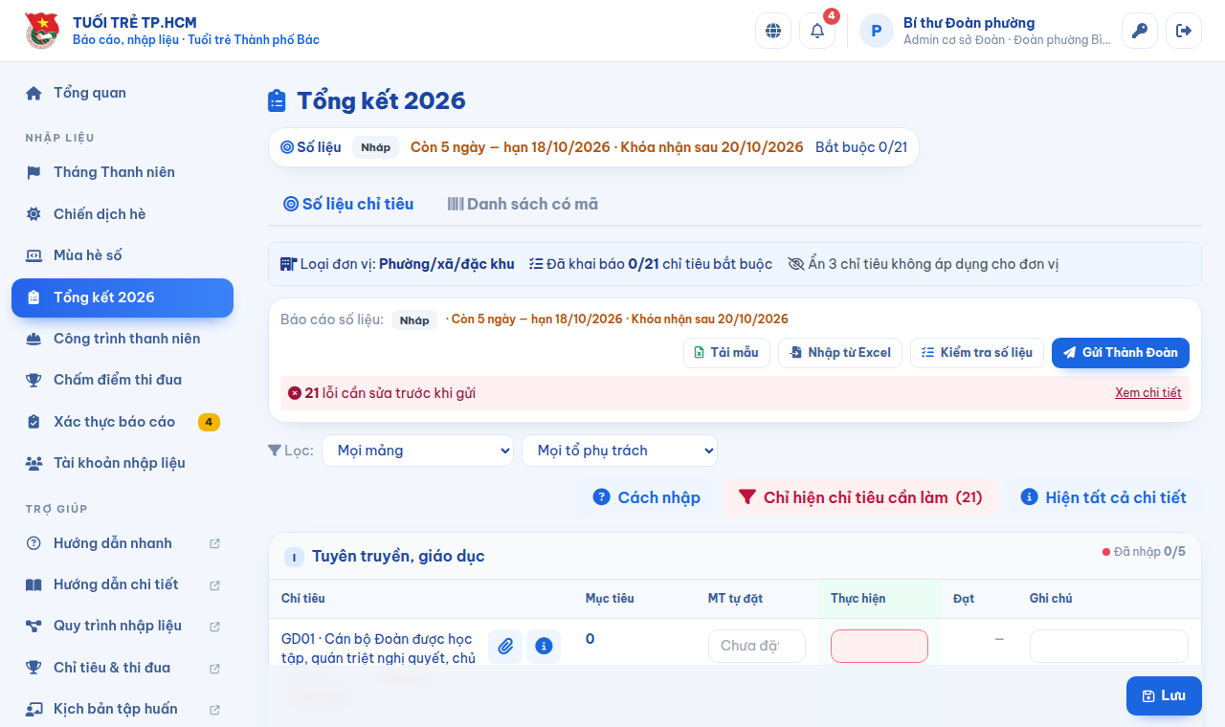Switch to Số liệu chỉ tiêu tab

[x=348, y=204]
